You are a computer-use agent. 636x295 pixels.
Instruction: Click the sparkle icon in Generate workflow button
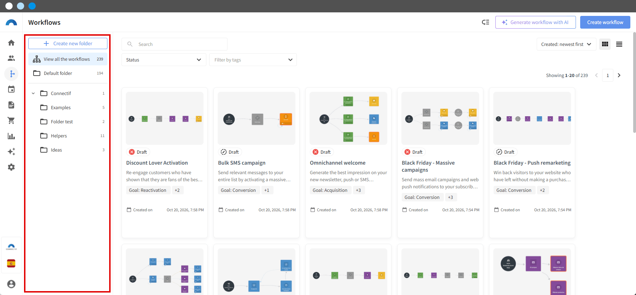(x=505, y=22)
